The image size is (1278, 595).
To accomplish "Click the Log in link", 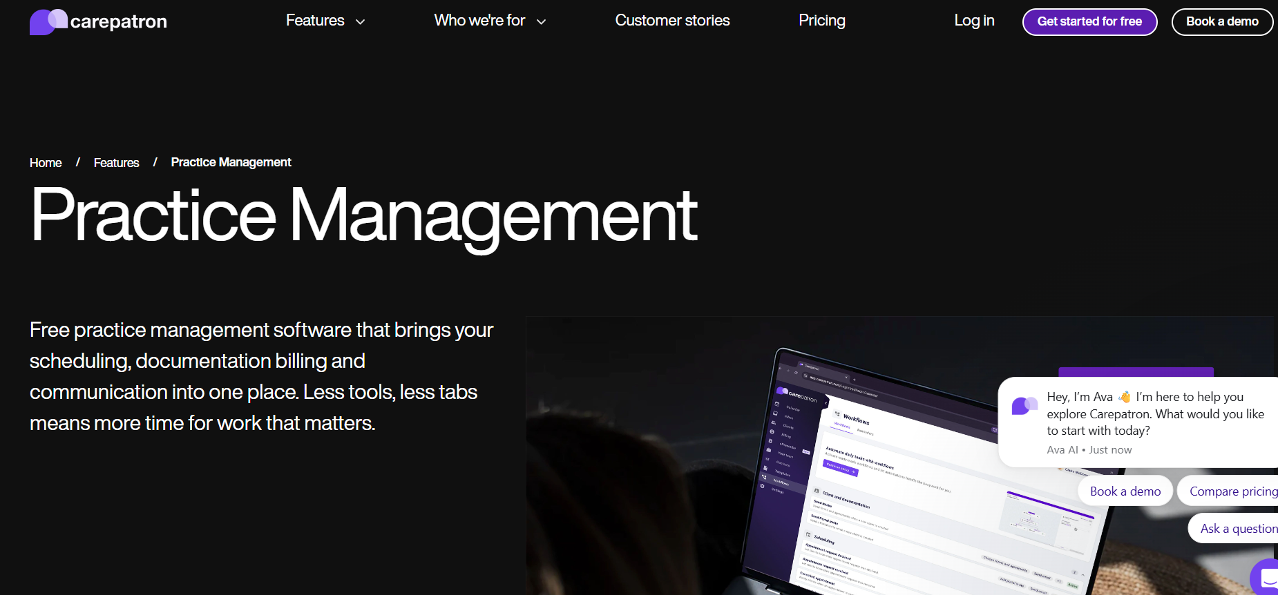I will coord(974,21).
